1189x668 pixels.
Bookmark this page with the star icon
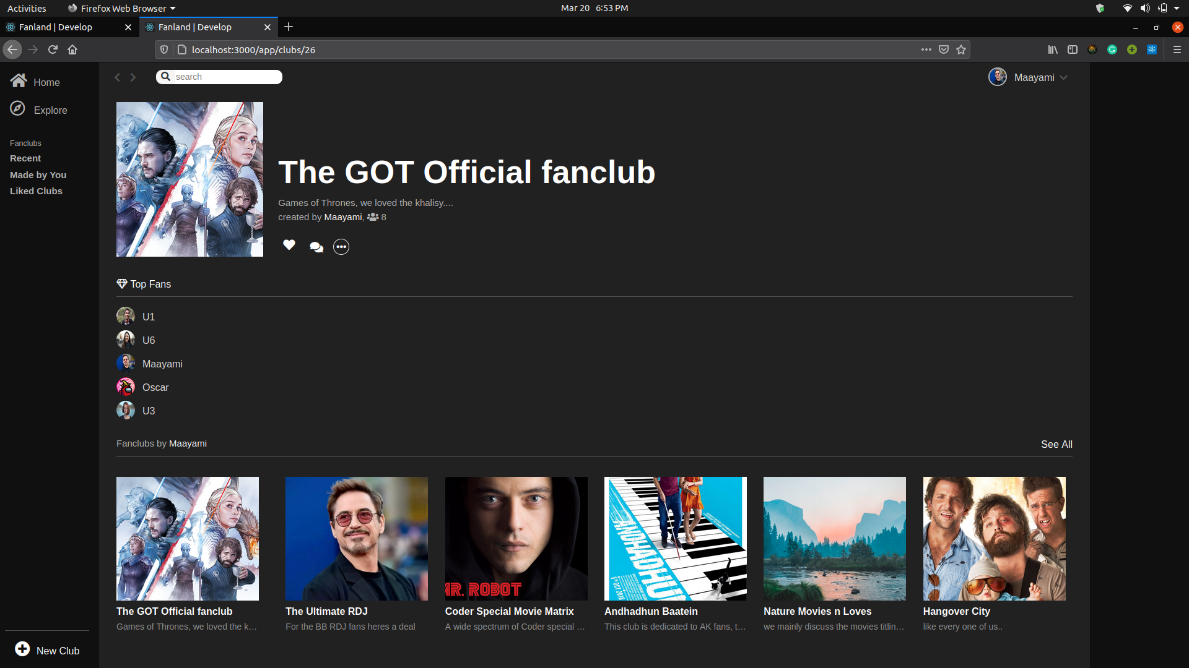960,49
